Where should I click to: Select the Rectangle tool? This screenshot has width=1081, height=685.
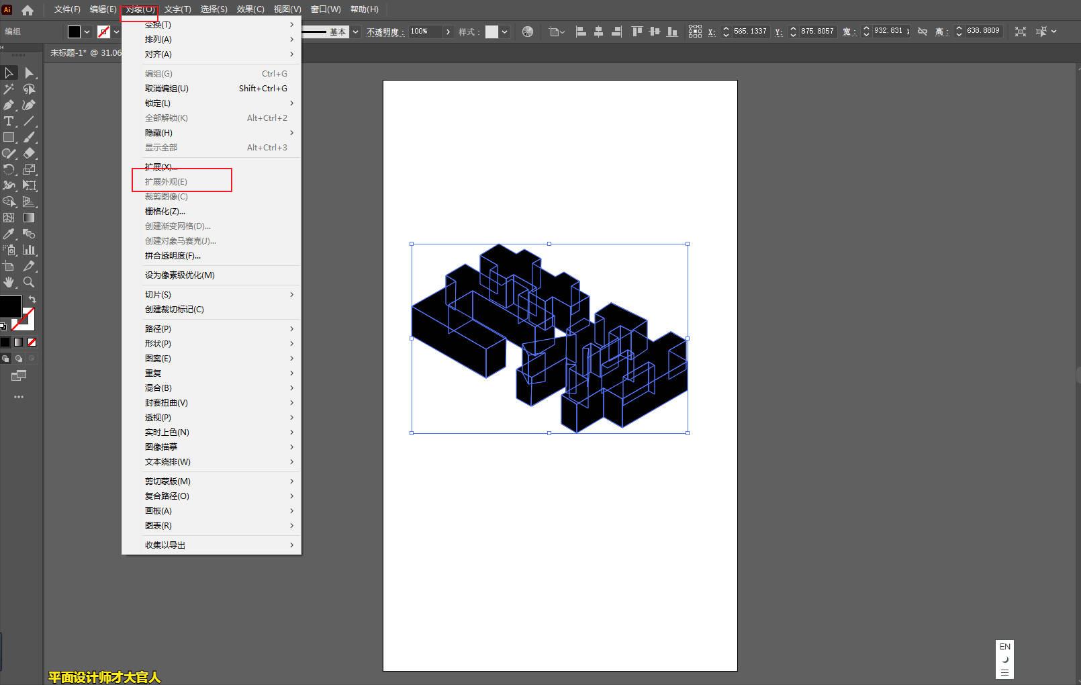point(9,137)
